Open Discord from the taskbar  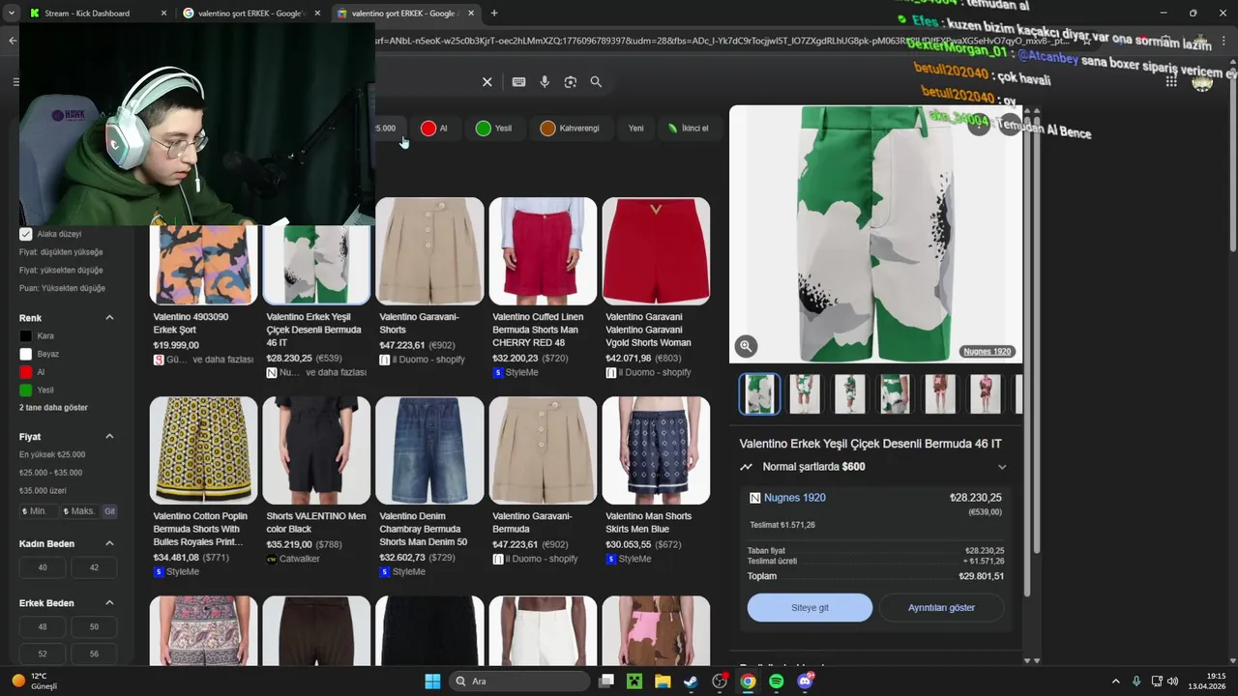pyautogui.click(x=806, y=681)
